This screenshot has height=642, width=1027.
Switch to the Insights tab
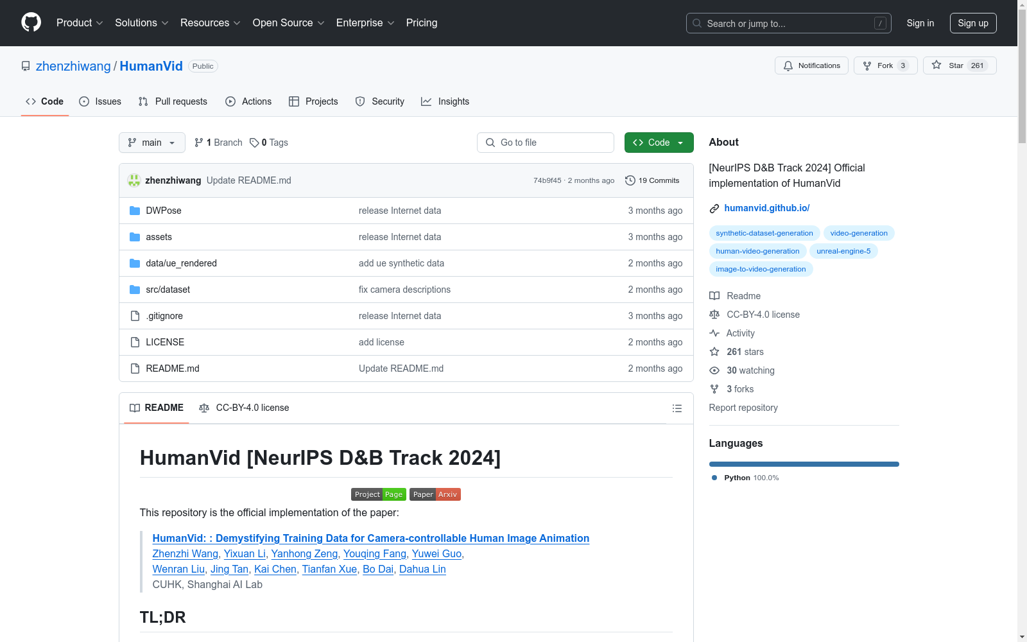[x=445, y=101]
